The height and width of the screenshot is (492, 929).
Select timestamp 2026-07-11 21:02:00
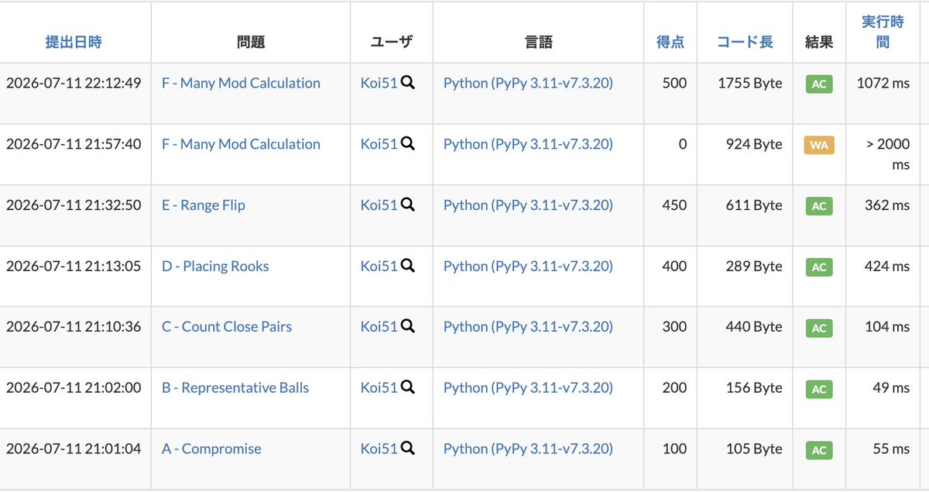tap(74, 387)
